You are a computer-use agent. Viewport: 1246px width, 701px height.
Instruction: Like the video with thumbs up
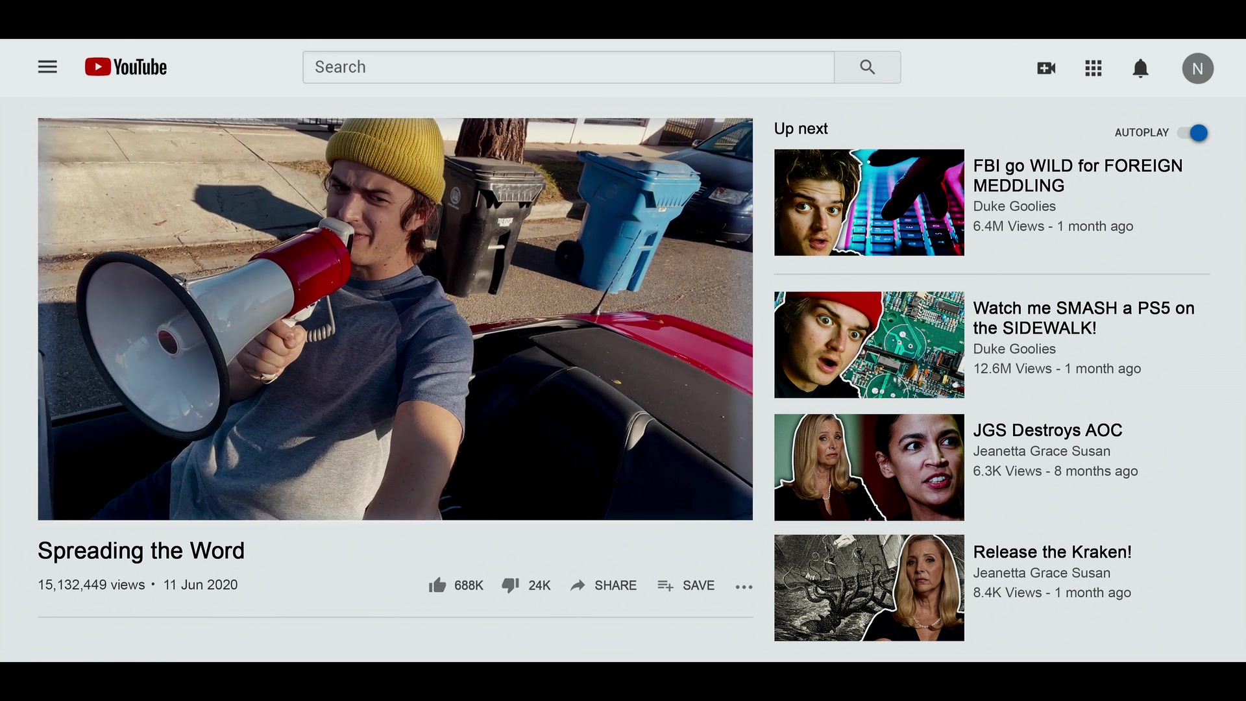pos(456,585)
